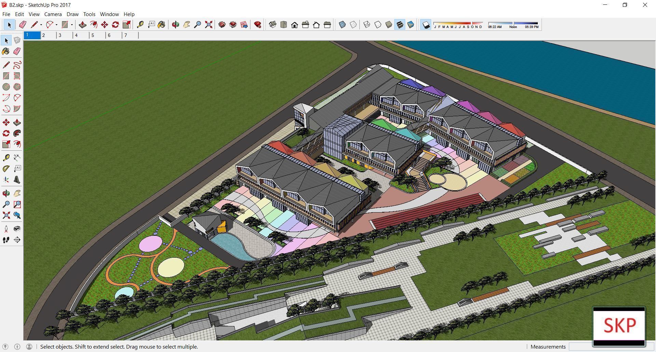
Task: Open the 3D Warehouse
Action: pyautogui.click(x=222, y=25)
